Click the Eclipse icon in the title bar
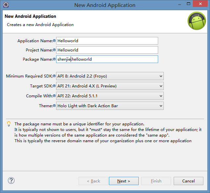The image size is (210, 193). [6, 5]
